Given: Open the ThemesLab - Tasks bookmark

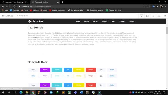Looking at the screenshot, I should tap(114, 10).
